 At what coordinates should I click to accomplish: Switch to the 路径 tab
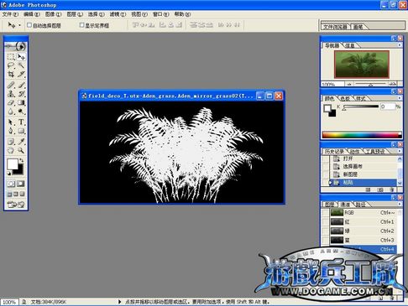[361, 205]
